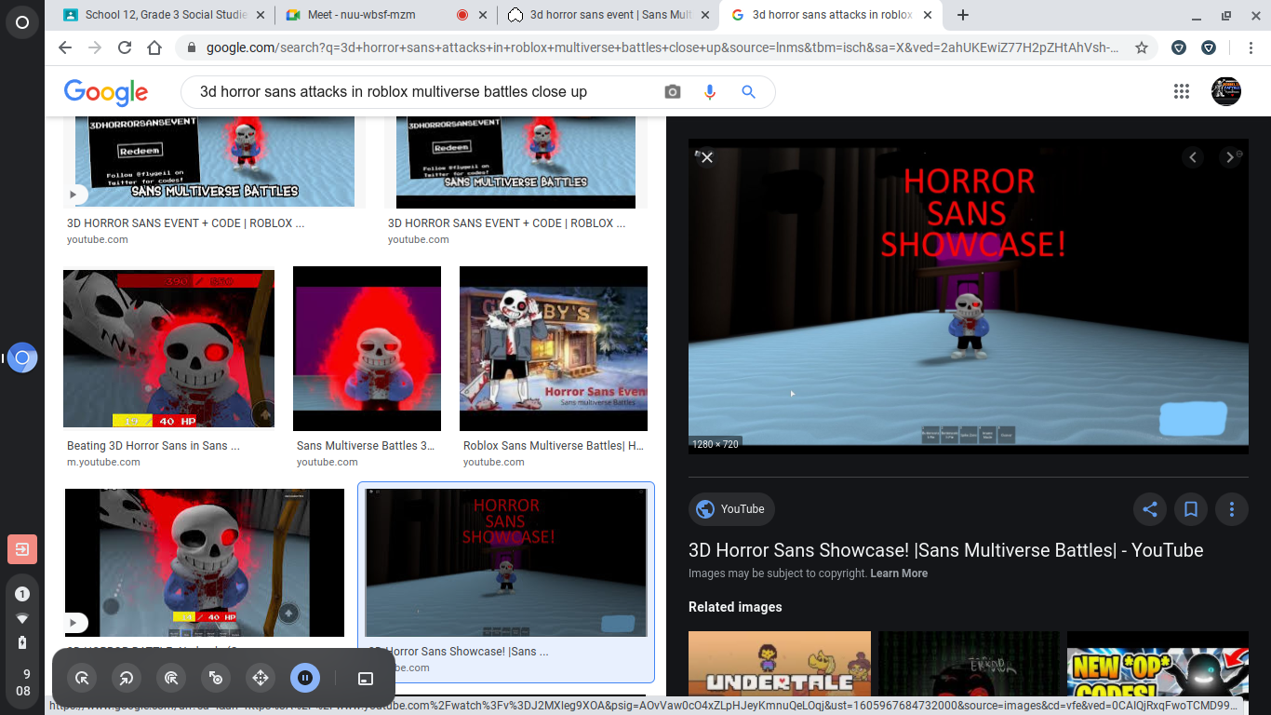Save the previewed image to a collection
Image resolution: width=1271 pixels, height=715 pixels.
(x=1191, y=509)
